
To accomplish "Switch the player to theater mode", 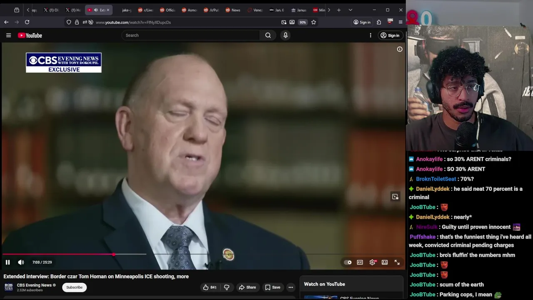I will [x=385, y=262].
